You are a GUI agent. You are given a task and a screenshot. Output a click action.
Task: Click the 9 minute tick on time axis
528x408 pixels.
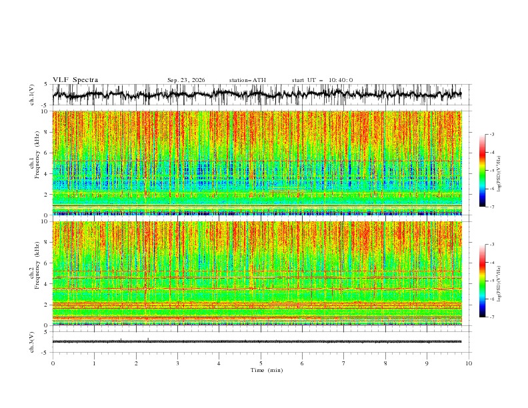[x=427, y=363]
